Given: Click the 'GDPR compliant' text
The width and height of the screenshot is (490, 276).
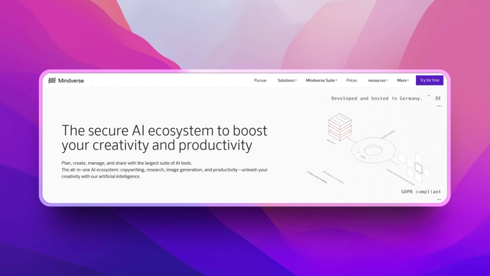Looking at the screenshot, I should coord(421,192).
